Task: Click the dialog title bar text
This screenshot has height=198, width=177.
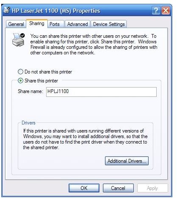Action: point(56,11)
